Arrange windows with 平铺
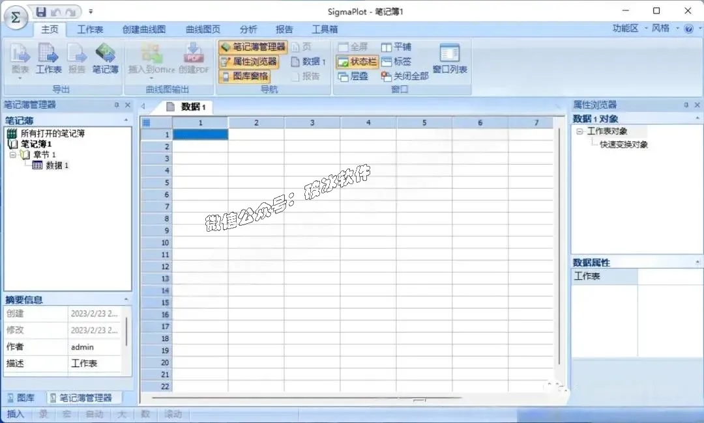The height and width of the screenshot is (423, 704). (x=396, y=47)
